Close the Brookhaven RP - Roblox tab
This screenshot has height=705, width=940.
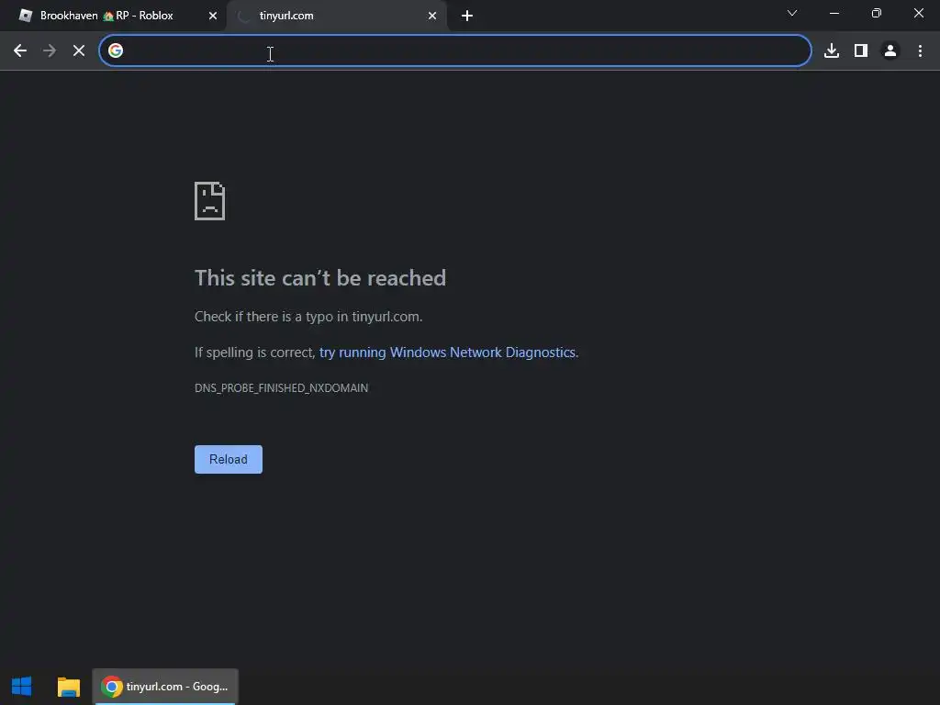point(213,17)
